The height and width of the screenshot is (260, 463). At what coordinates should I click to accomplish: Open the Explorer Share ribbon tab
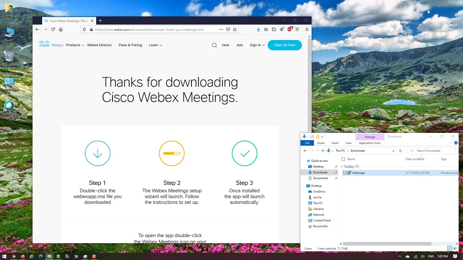point(335,143)
